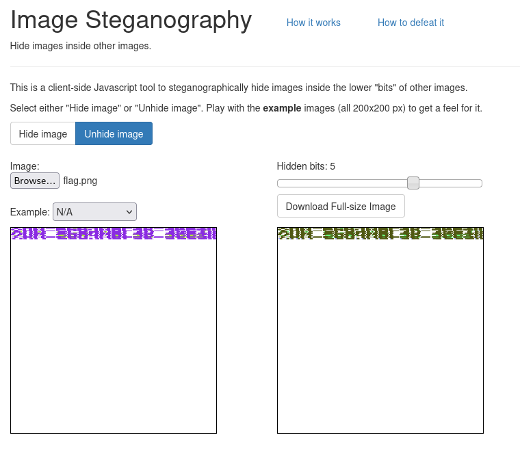This screenshot has width=520, height=459.
Task: Click the right decoded image canvas
Action: point(380,330)
